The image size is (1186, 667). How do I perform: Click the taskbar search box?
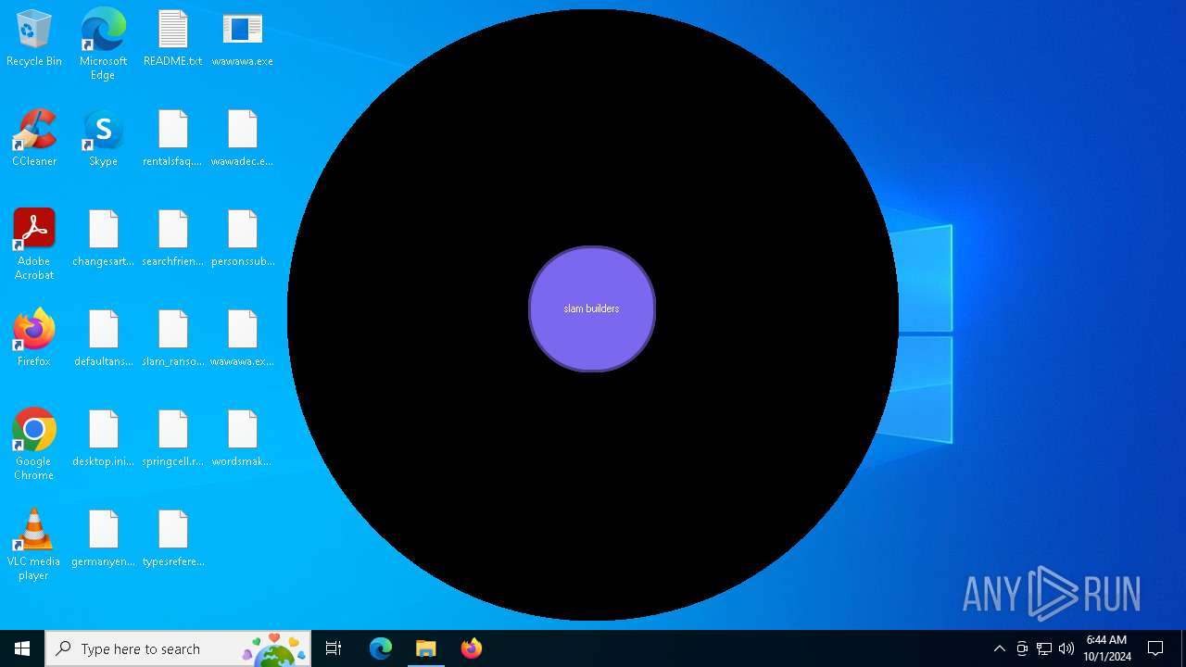point(178,648)
